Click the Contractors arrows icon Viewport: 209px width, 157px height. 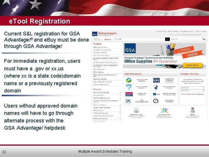pos(164,110)
